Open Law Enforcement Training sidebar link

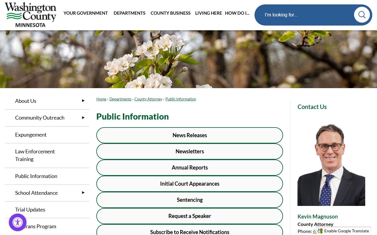(x=35, y=155)
